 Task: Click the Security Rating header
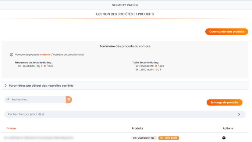[x=125, y=5]
